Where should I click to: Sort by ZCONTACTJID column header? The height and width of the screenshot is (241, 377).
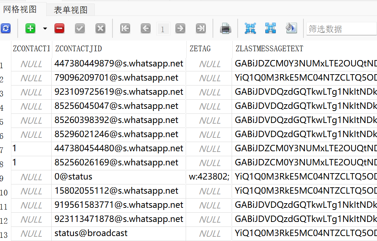(119, 49)
